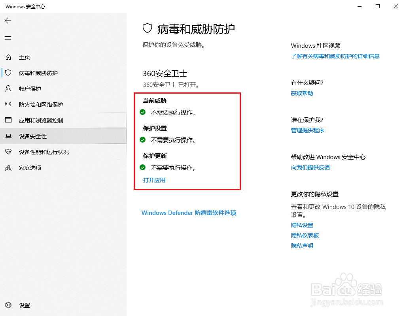Viewport: 405px width, 316px height.
Task: Open 防火墙和网络保护 section
Action: 63,104
